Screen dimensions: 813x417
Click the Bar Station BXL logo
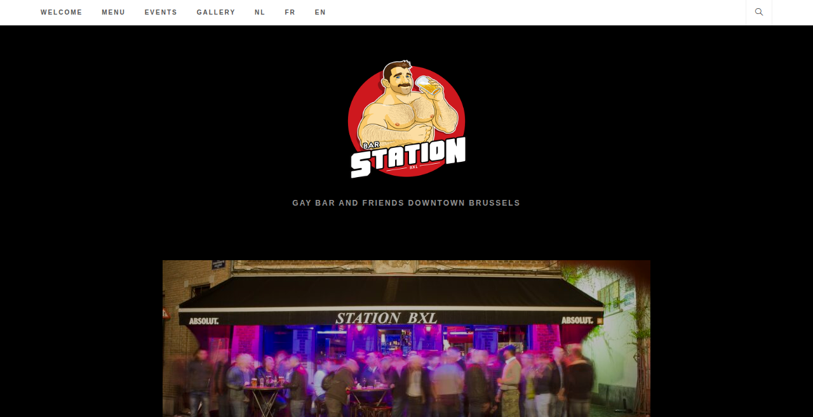[x=406, y=119]
